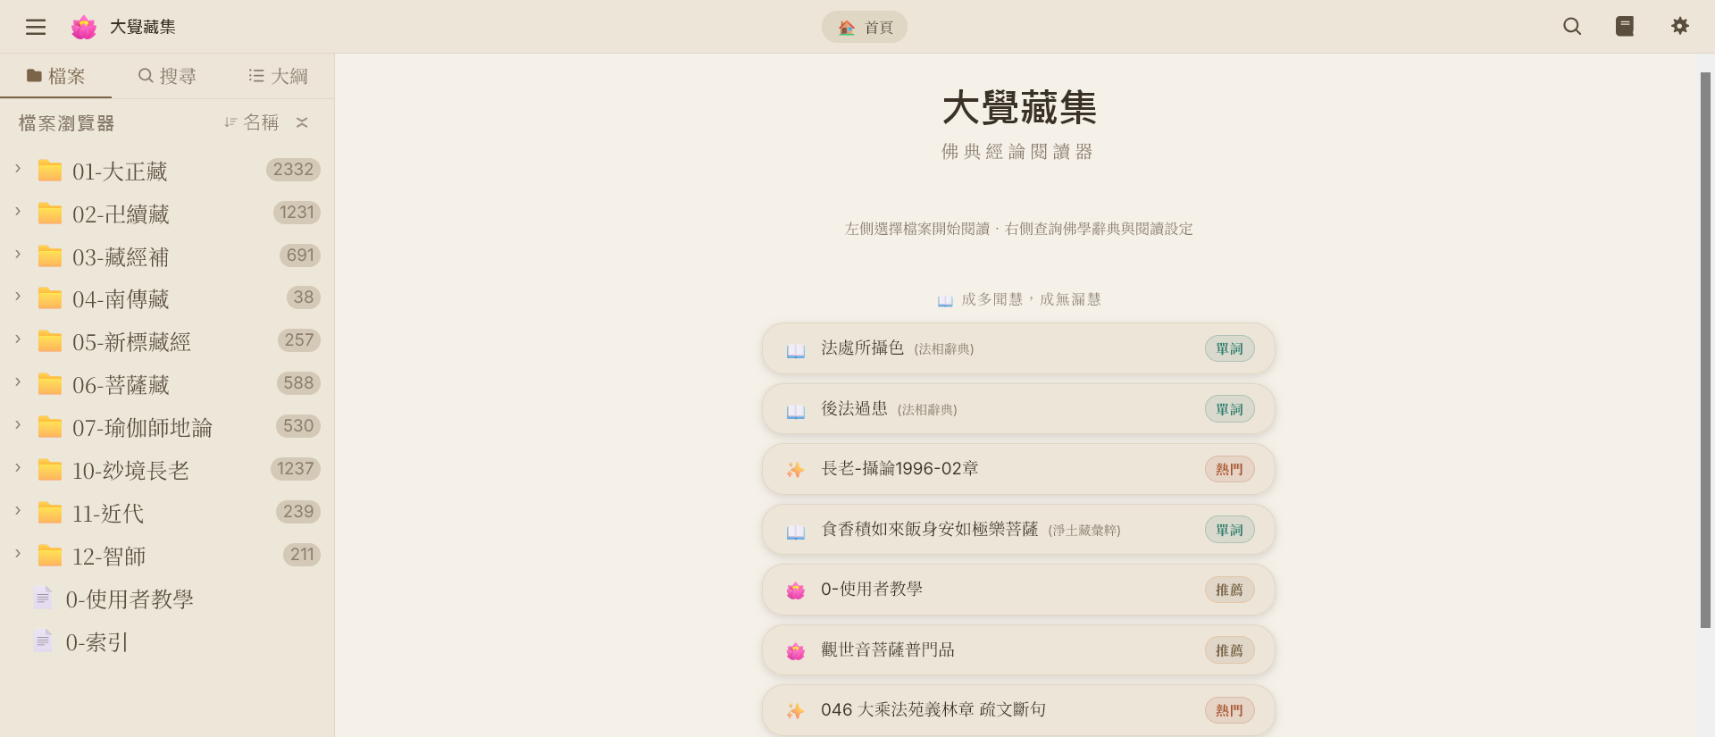Open the 0-使用者教學 file in sidebar
The image size is (1715, 737).
(167, 599)
